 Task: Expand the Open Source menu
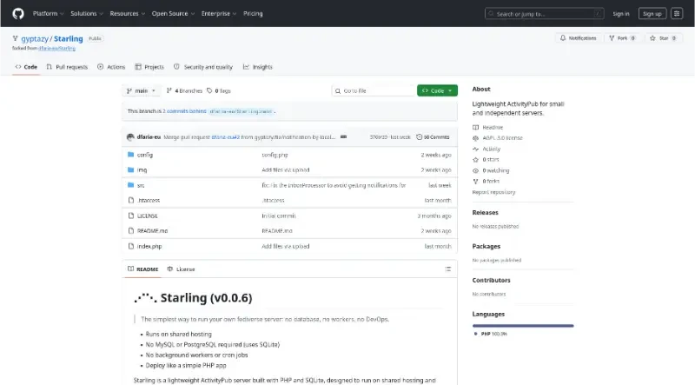(173, 14)
